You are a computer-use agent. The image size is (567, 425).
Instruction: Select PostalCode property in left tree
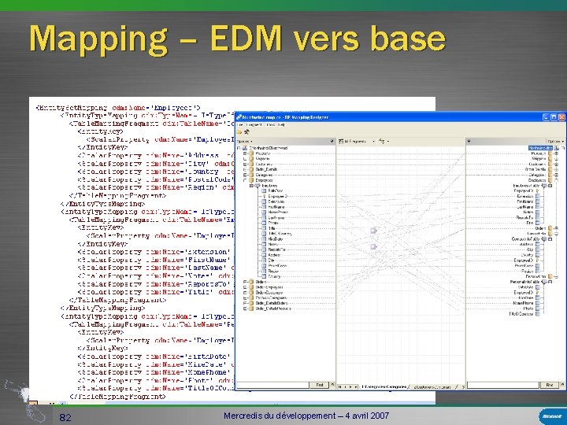(277, 266)
